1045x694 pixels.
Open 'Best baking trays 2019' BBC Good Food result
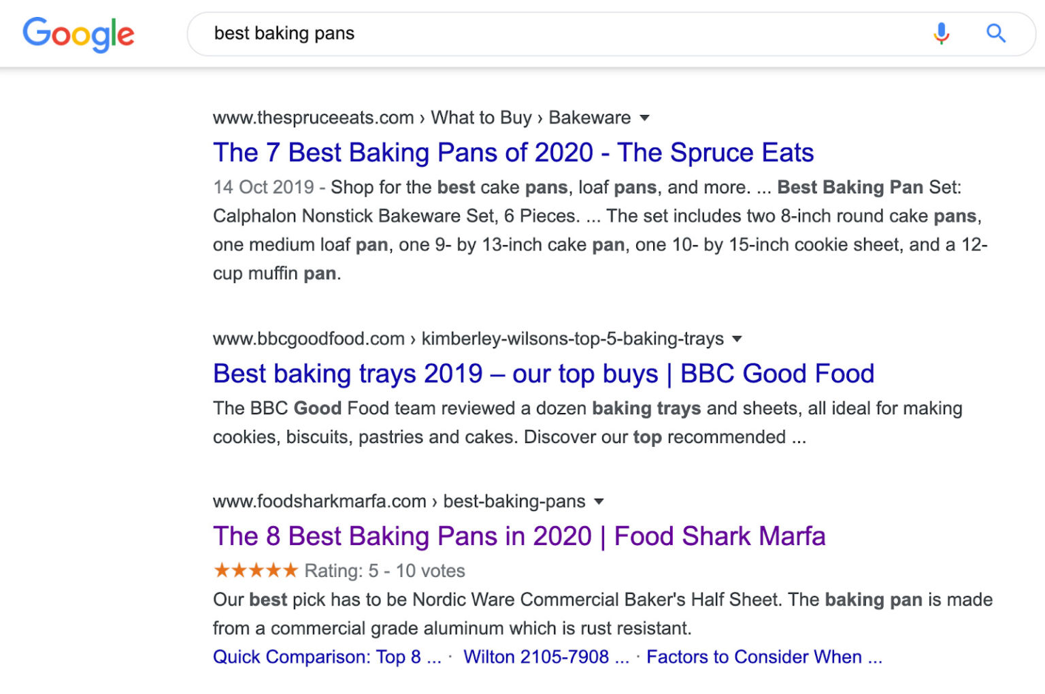[x=543, y=374]
